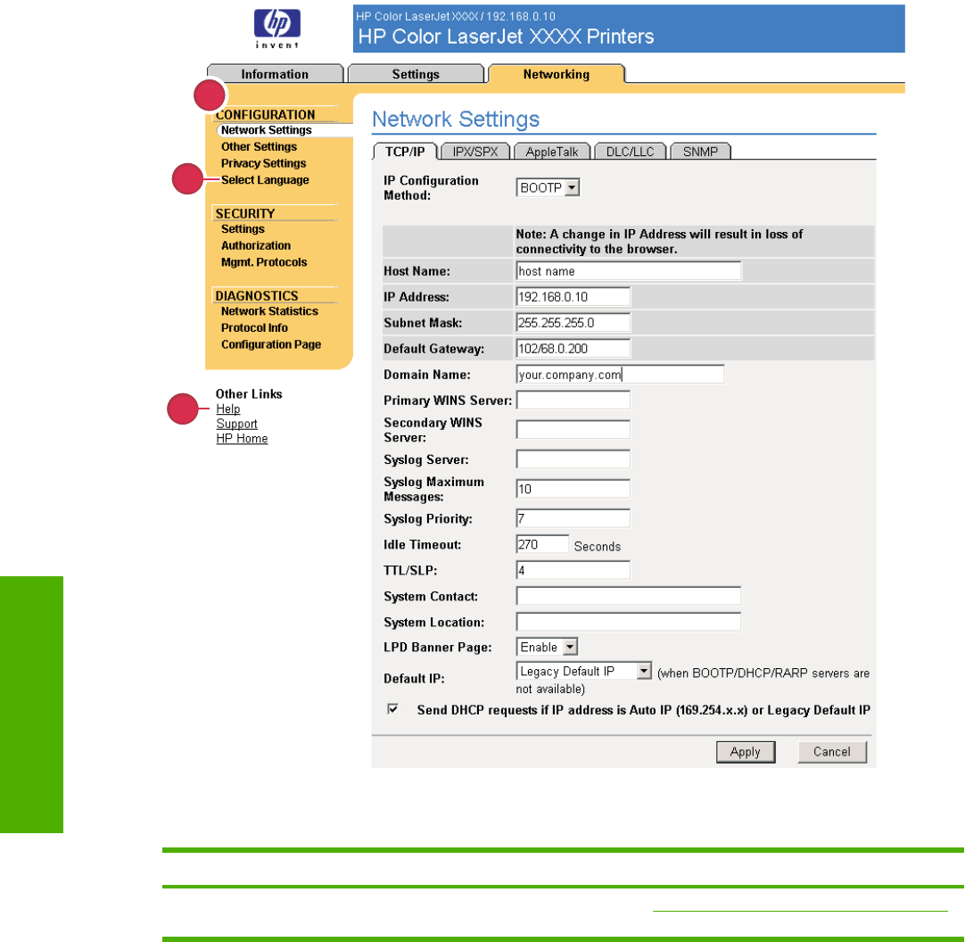Click the "DIAGNOSTICS" section header
Viewport: 965px width, 942px height.
coord(257,296)
